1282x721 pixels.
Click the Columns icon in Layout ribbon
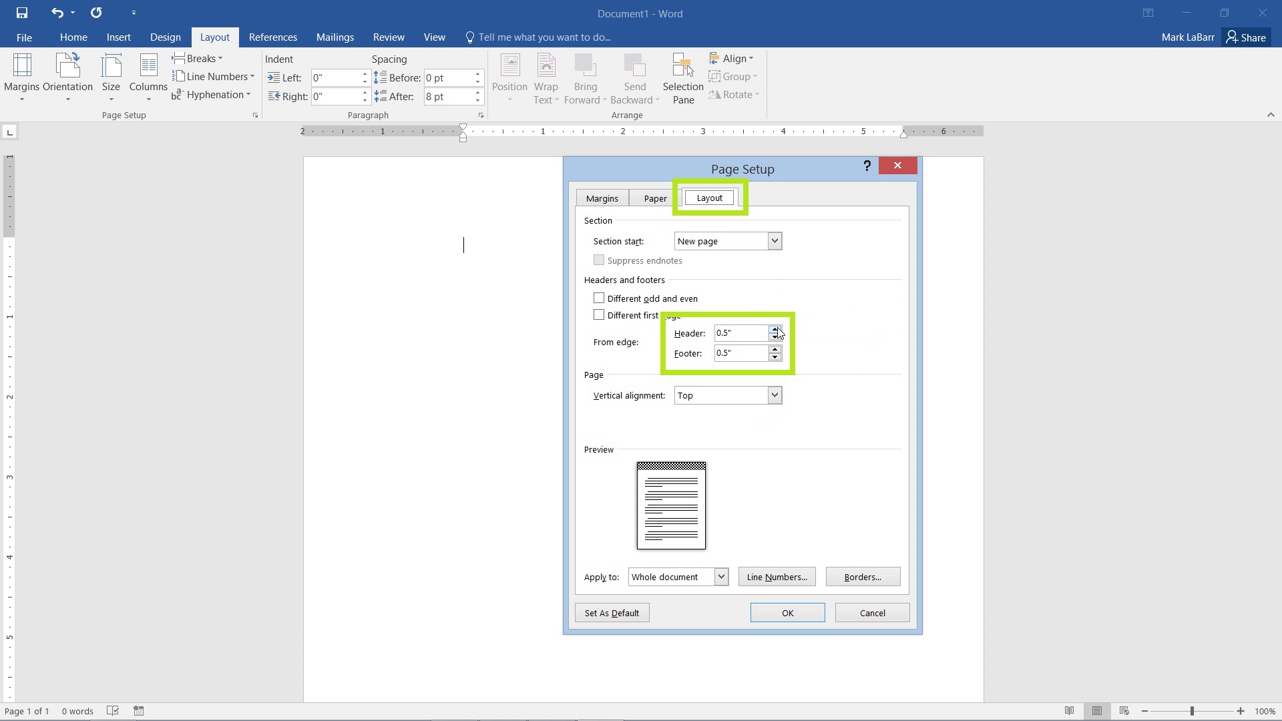147,77
